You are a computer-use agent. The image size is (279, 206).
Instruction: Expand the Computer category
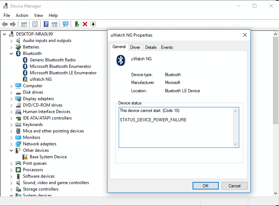(11, 86)
